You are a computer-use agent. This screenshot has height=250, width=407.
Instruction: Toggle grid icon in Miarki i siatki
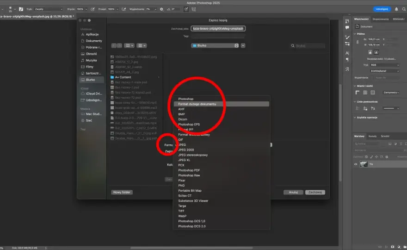(x=365, y=93)
